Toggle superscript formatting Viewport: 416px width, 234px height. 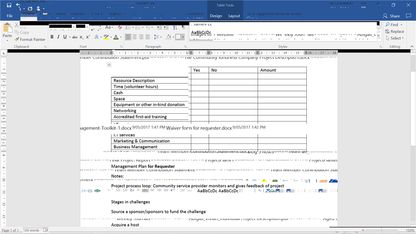point(88,37)
